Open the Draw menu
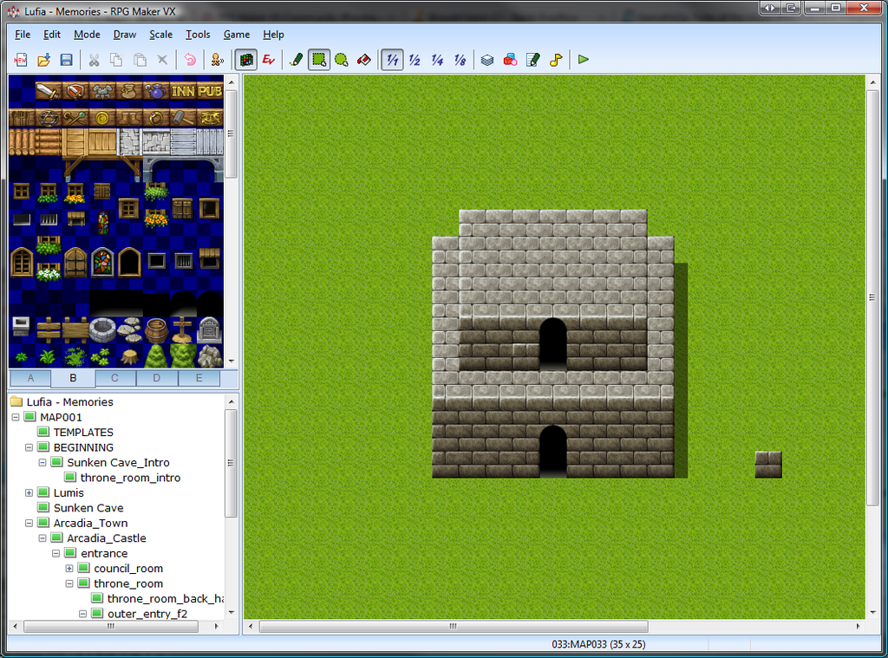 click(125, 35)
